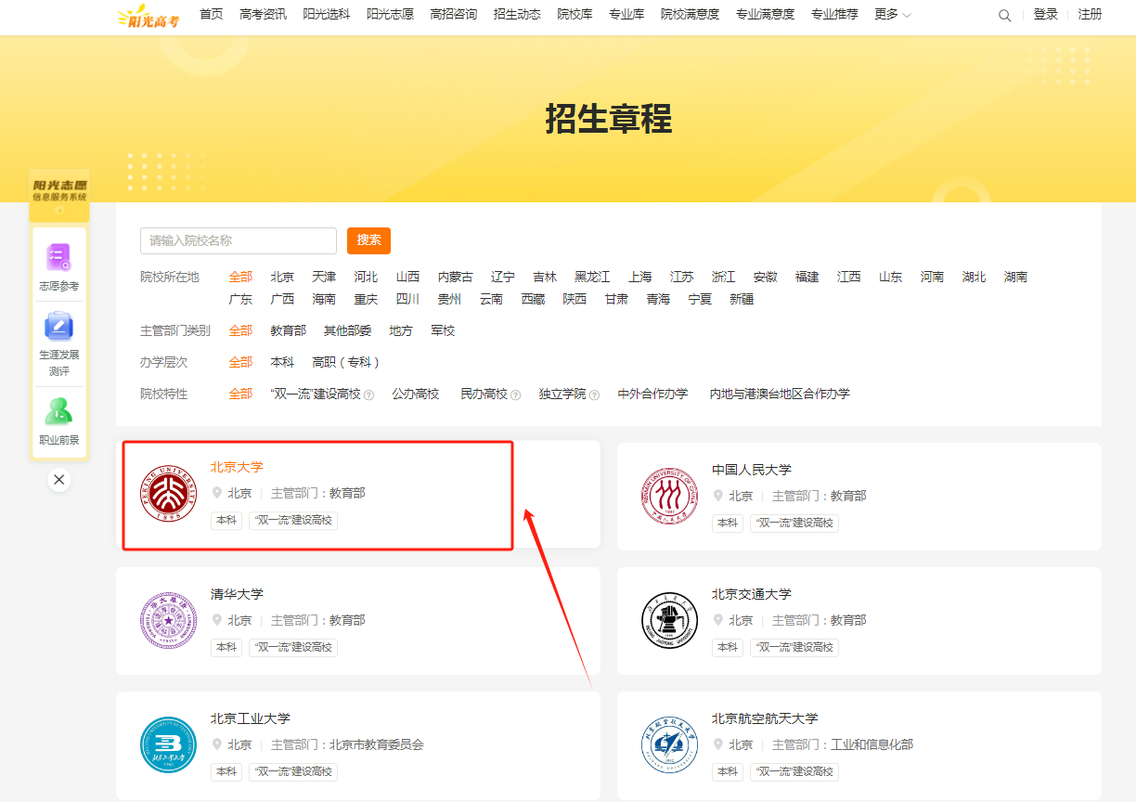Open the 北京工业大学 title link

point(250,718)
